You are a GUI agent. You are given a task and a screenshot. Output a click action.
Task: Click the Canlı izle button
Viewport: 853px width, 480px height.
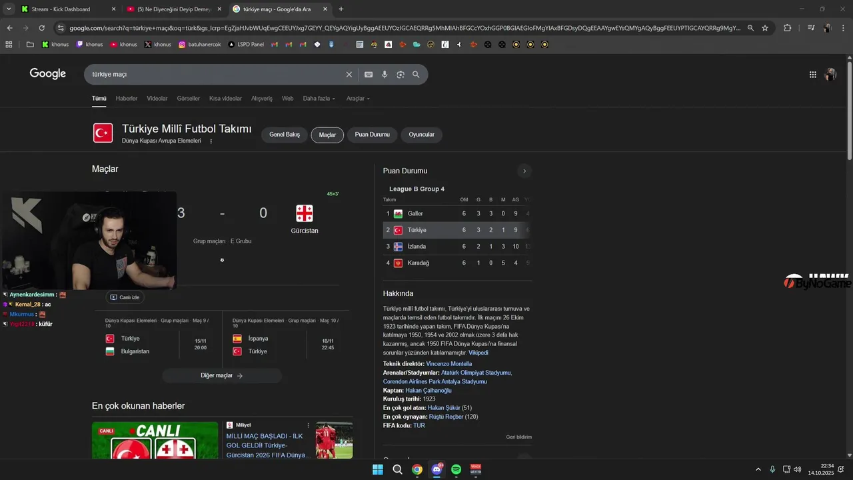125,297
